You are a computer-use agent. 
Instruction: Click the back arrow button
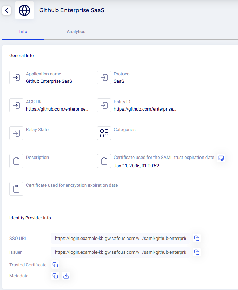coord(7,10)
